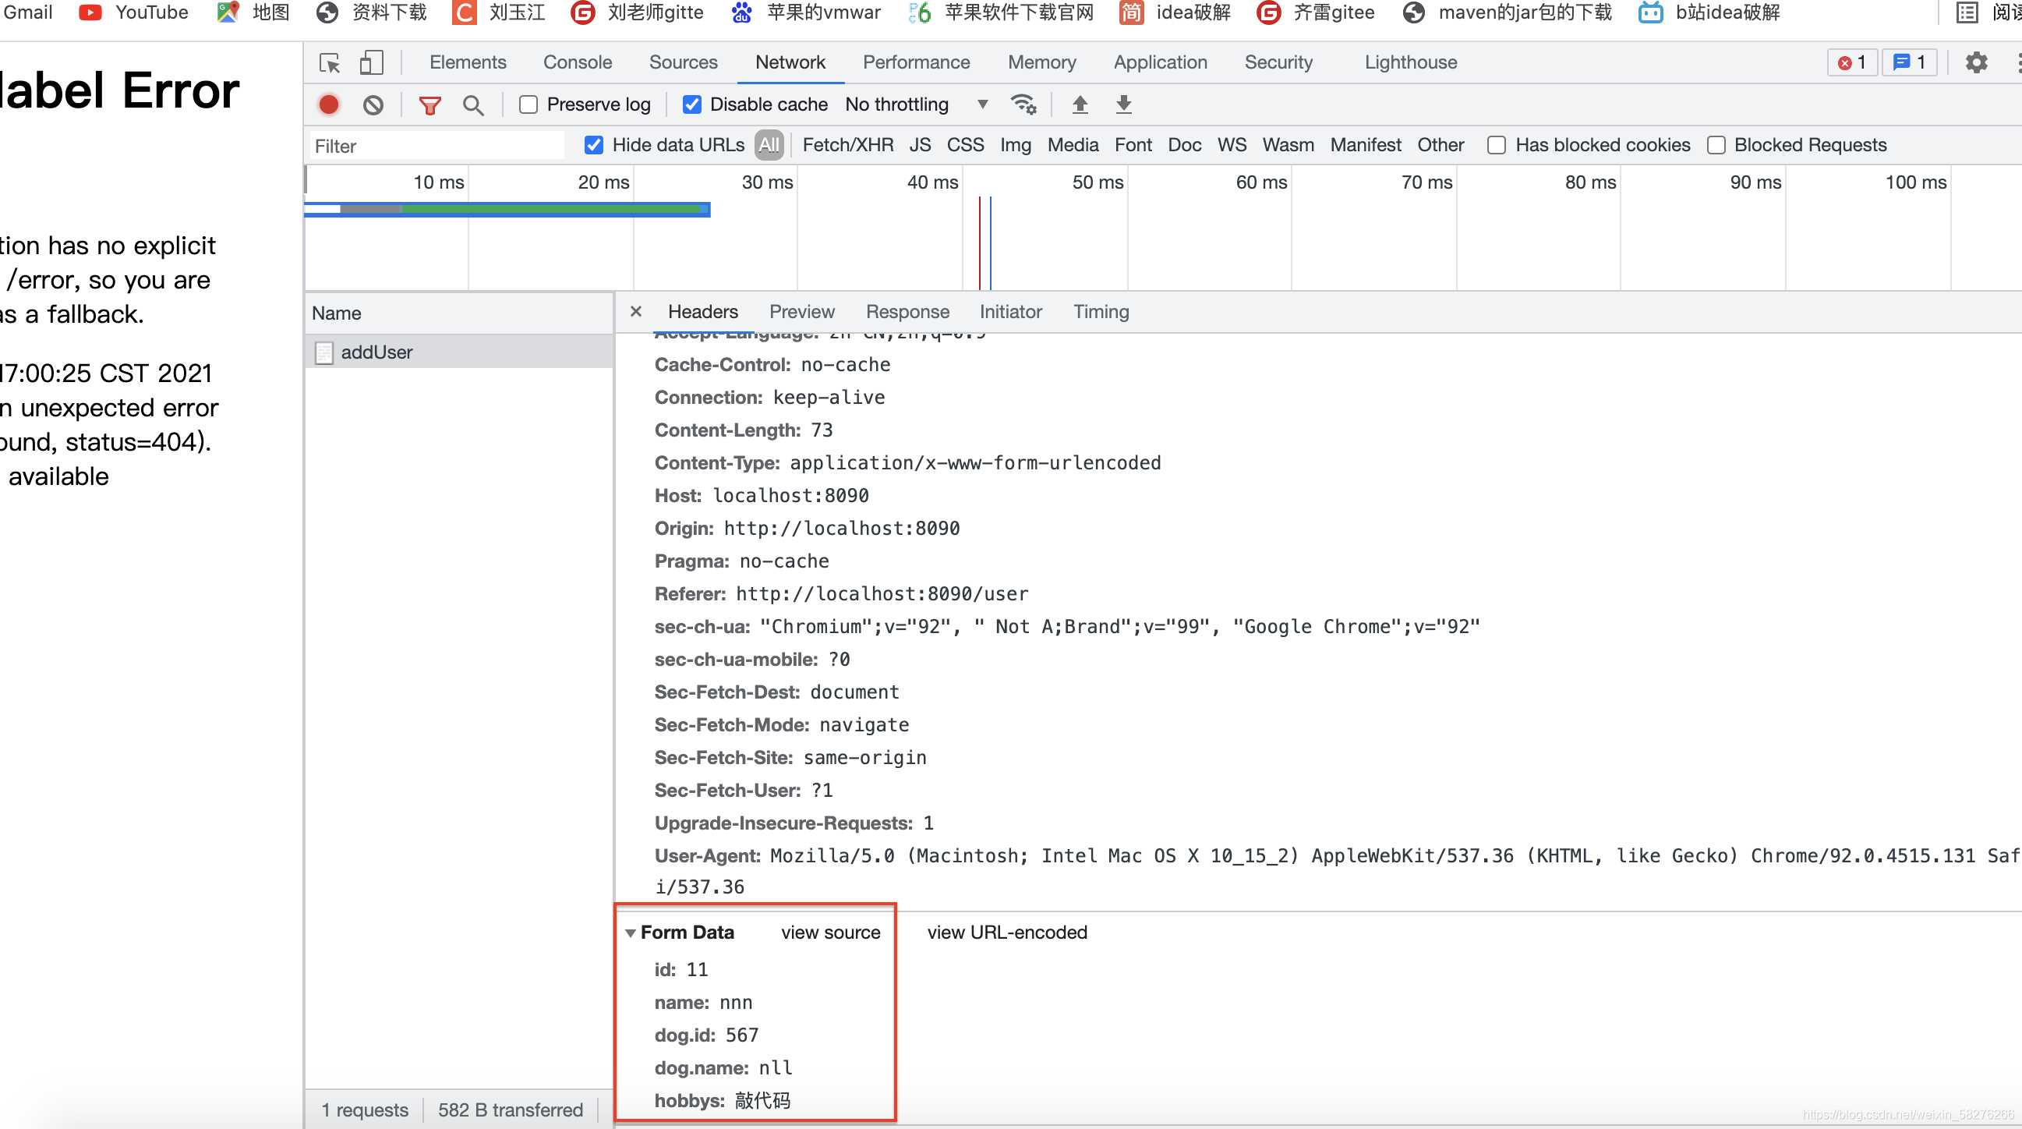Collapse the Form Data section
This screenshot has width=2022, height=1129.
point(631,933)
